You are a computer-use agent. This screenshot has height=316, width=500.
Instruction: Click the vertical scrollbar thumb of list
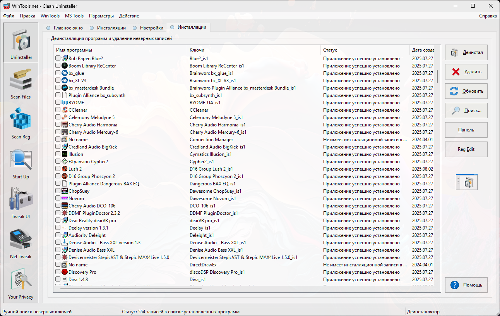coord(437,76)
